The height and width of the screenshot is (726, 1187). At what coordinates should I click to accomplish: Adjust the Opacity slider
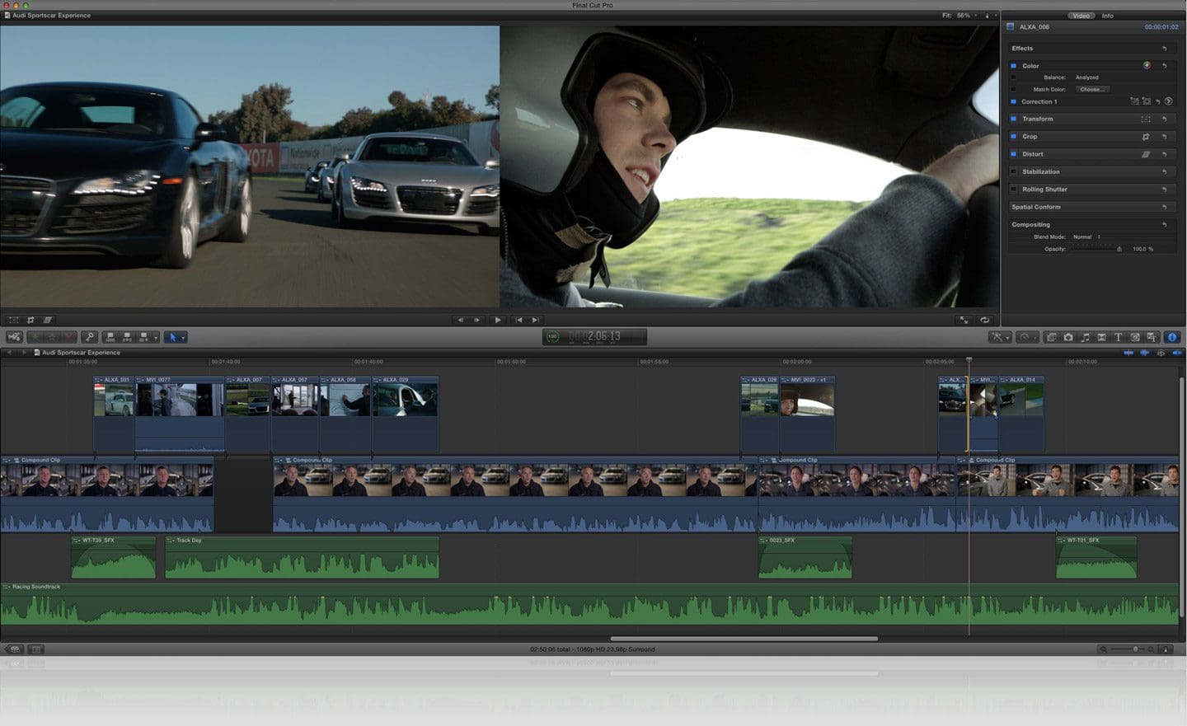pos(1096,249)
